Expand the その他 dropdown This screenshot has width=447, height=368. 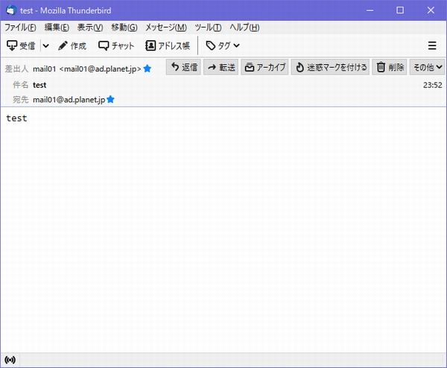[x=427, y=67]
